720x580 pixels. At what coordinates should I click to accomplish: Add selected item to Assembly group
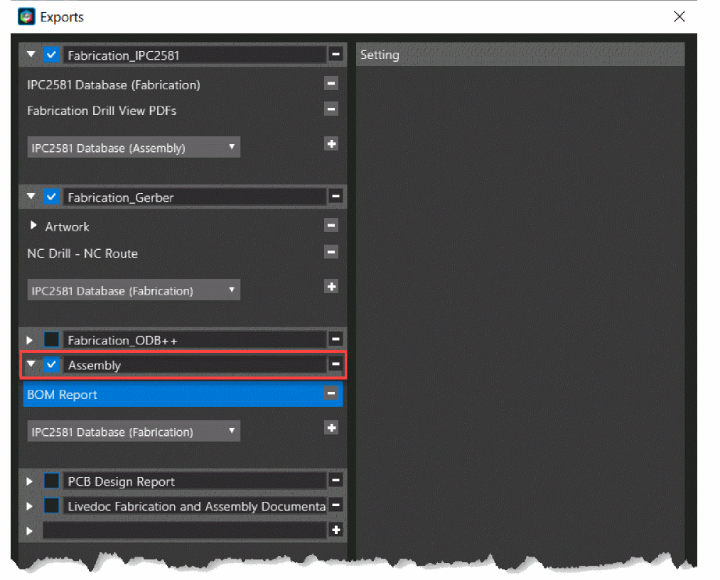pos(331,428)
